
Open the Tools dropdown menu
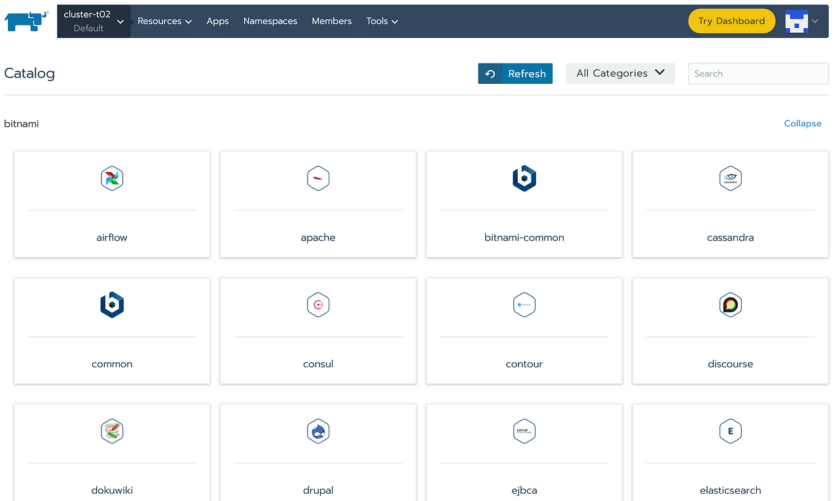pos(382,21)
